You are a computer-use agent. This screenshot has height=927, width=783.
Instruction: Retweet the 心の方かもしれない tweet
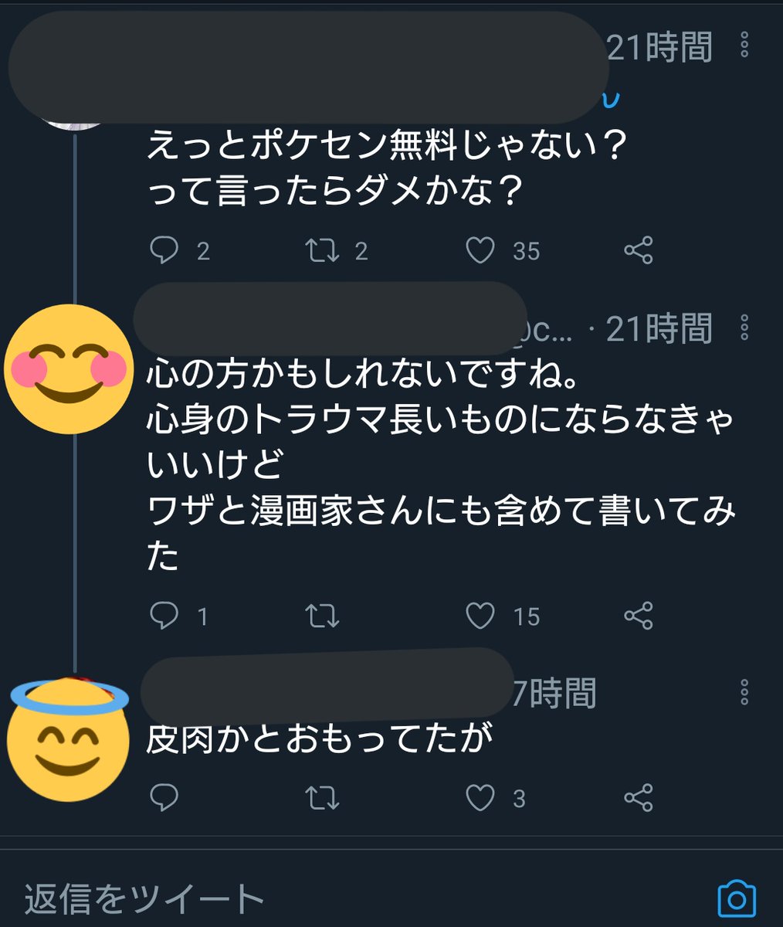pos(321,616)
